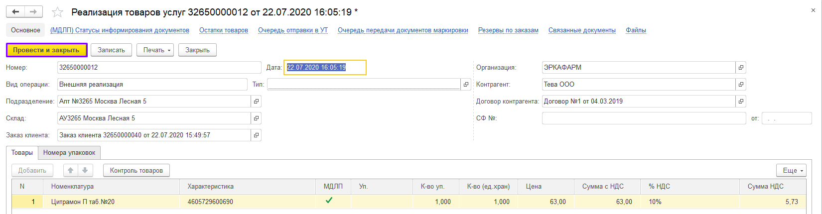Open the Связанные документы link

tap(582, 30)
